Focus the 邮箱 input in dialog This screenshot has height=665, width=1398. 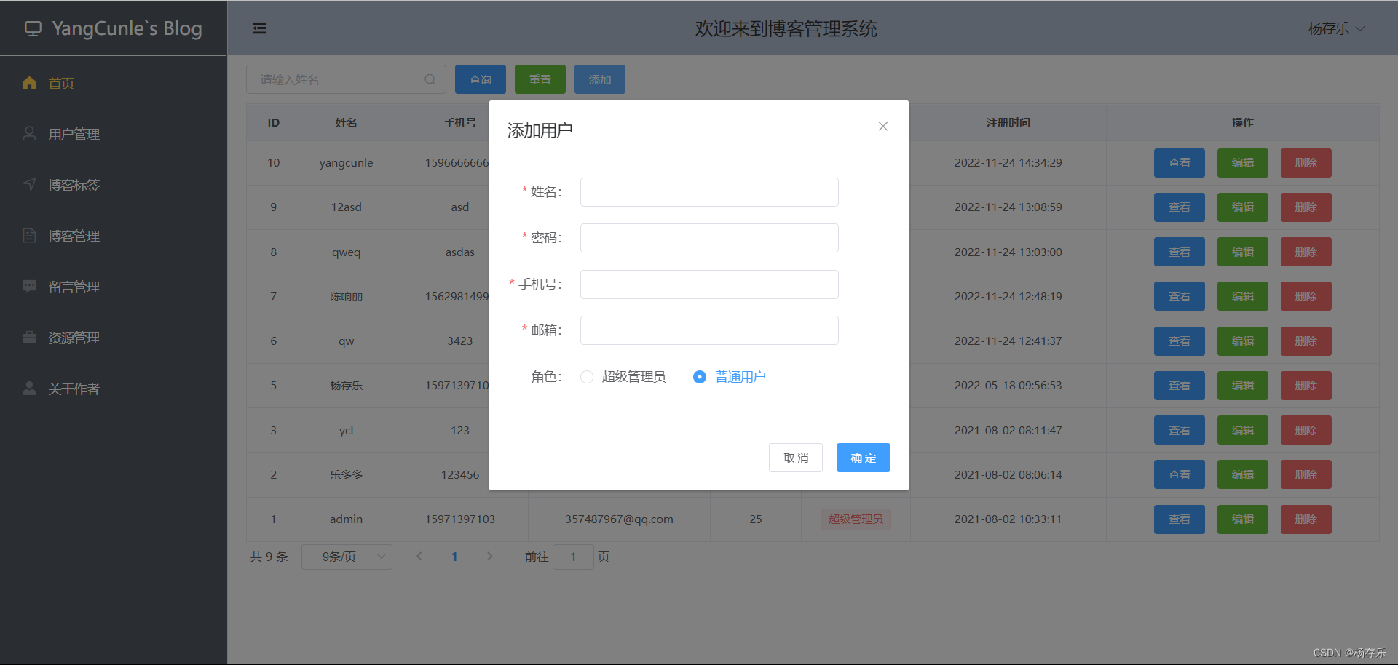(709, 330)
